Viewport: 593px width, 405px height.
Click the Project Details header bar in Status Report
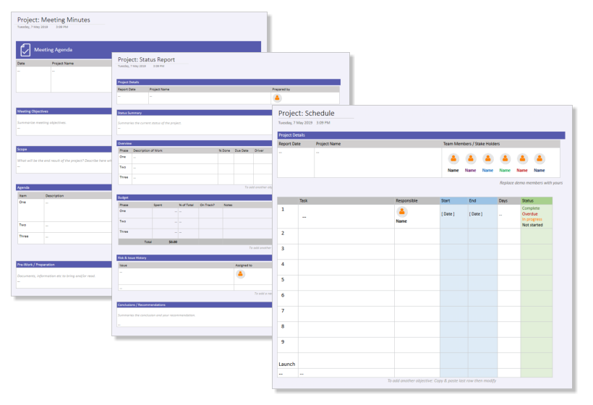coord(229,82)
